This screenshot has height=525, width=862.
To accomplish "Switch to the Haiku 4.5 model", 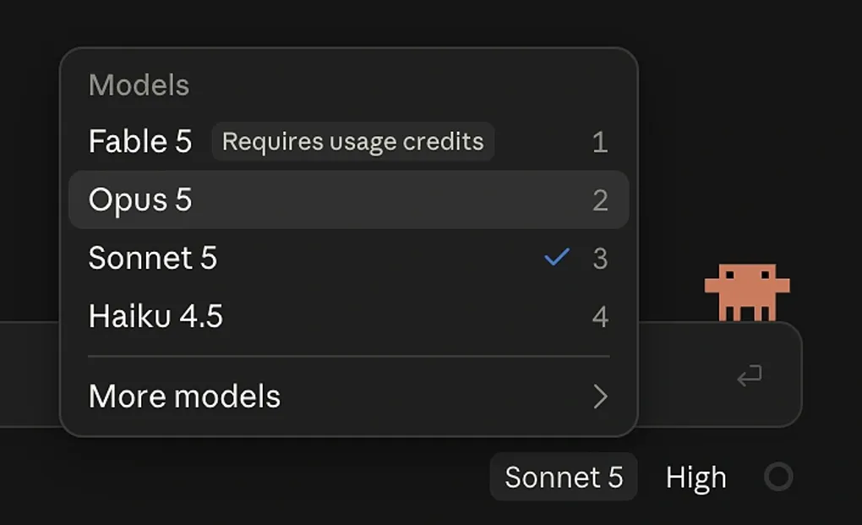I will pos(348,316).
